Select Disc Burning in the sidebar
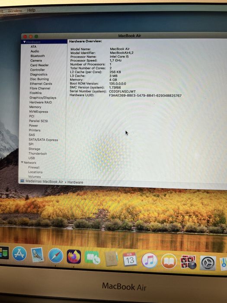 (39, 79)
